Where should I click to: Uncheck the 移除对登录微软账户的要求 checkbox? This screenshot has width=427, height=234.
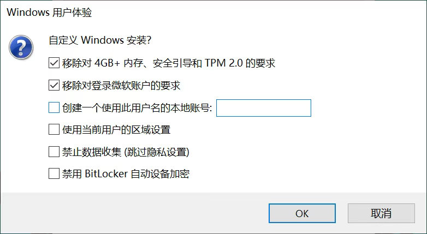coord(54,86)
